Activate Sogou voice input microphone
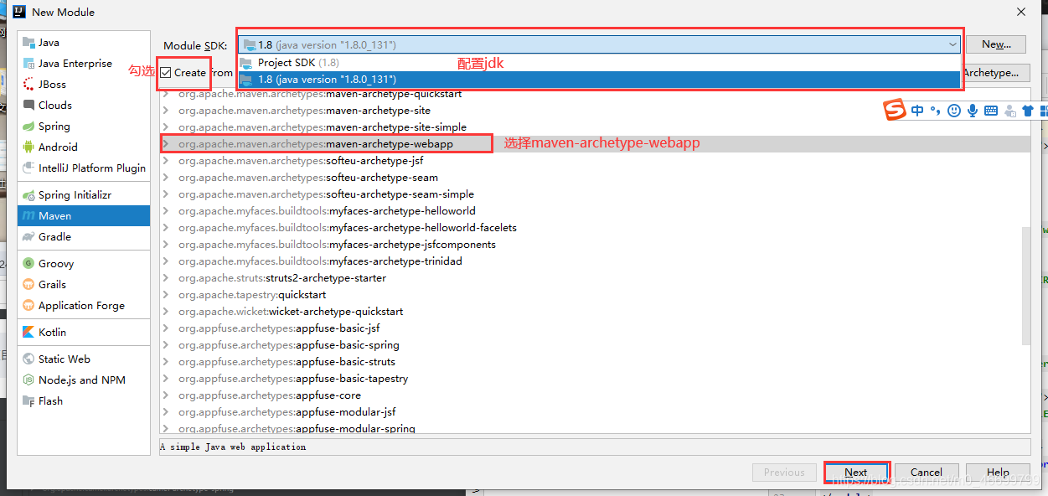 [x=973, y=111]
